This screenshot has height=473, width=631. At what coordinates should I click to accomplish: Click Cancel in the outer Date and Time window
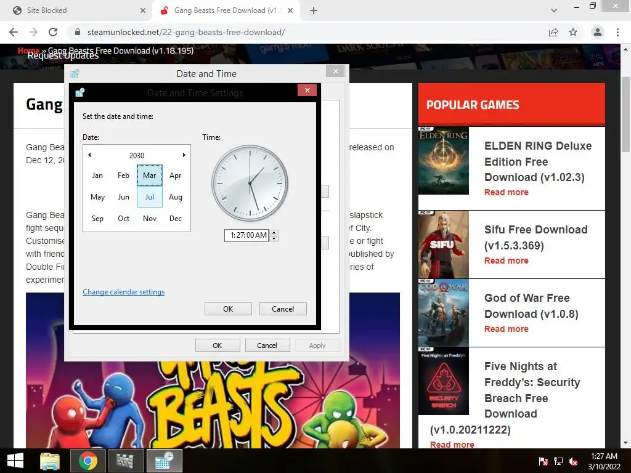[x=267, y=345]
